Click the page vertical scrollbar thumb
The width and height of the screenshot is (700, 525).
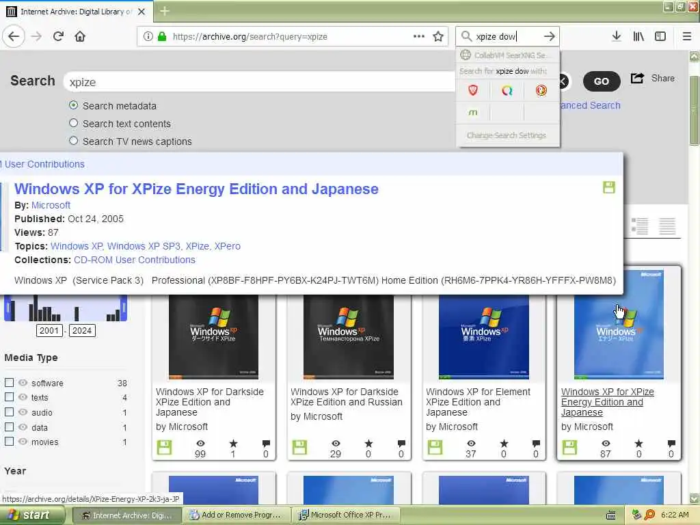click(694, 111)
